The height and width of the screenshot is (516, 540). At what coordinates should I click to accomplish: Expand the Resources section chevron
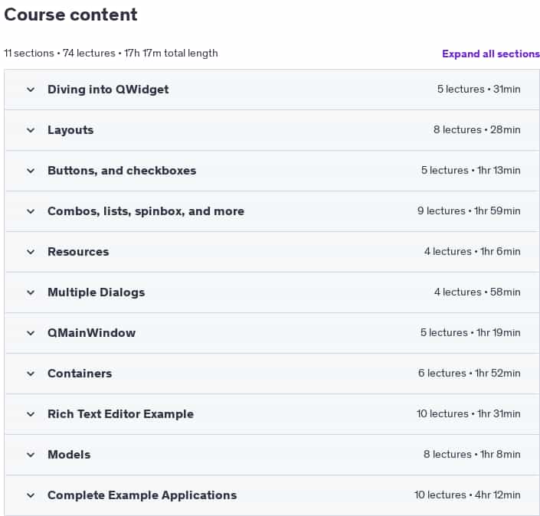[31, 252]
